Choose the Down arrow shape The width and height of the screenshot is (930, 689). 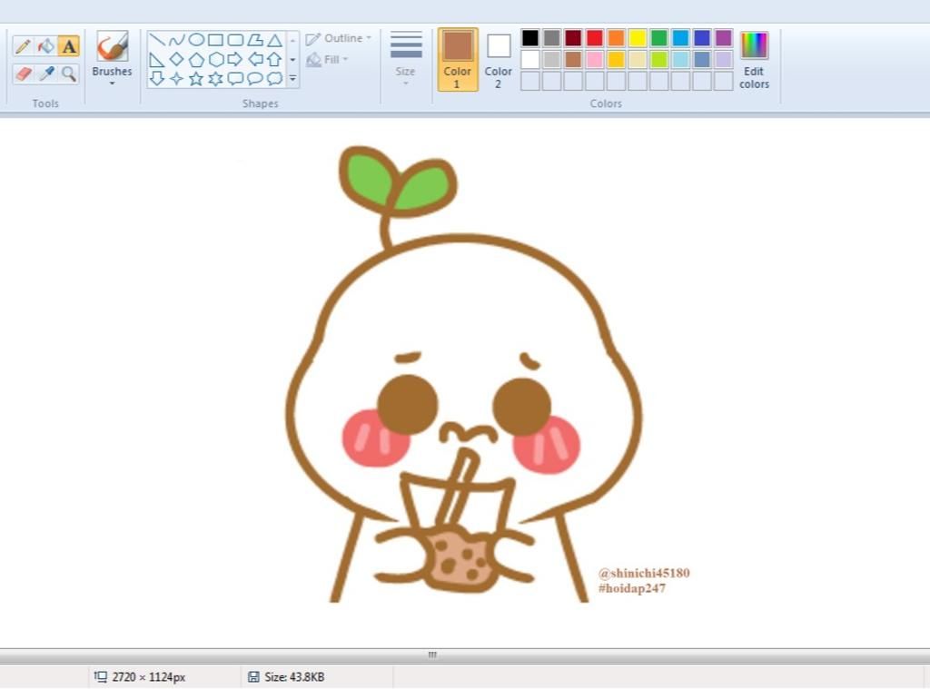(x=157, y=78)
